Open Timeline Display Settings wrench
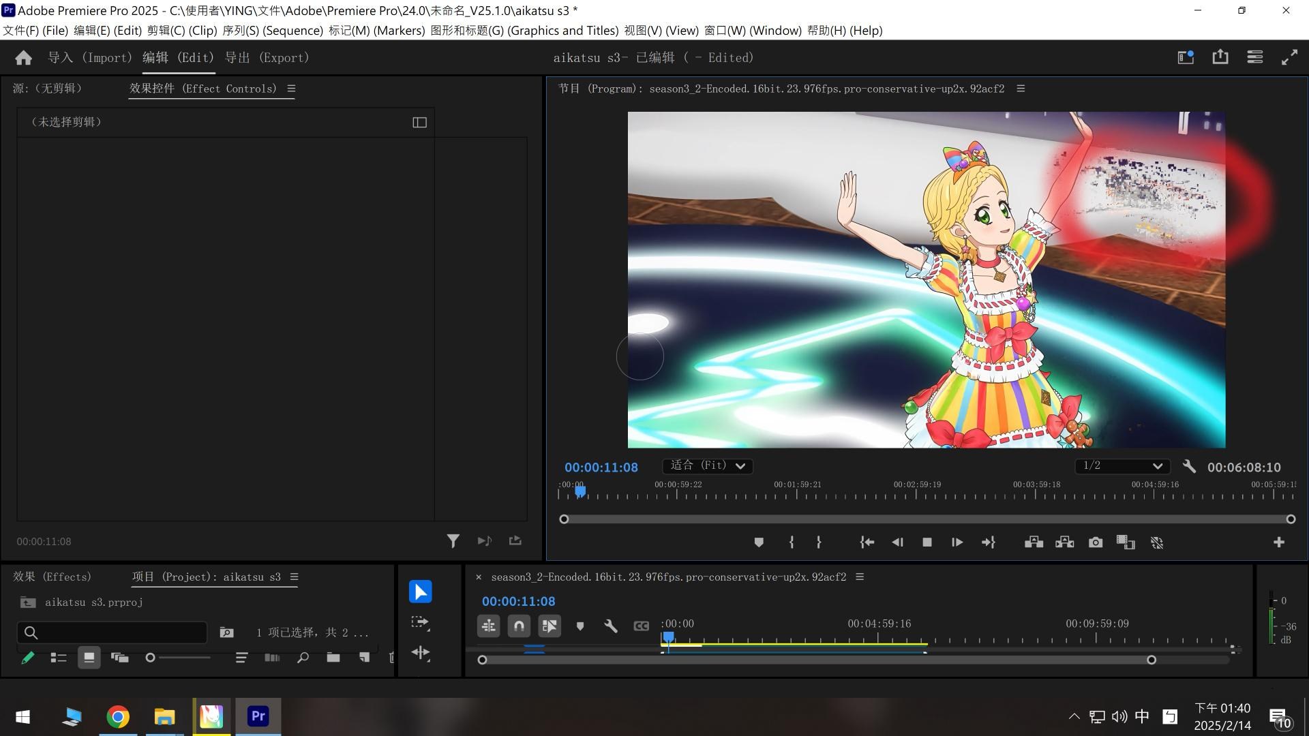Image resolution: width=1309 pixels, height=736 pixels. click(x=611, y=626)
